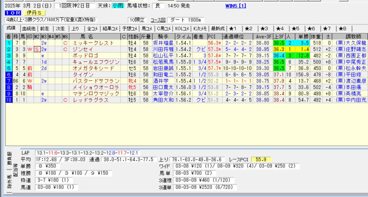Select horse タイゲン

click(x=83, y=75)
